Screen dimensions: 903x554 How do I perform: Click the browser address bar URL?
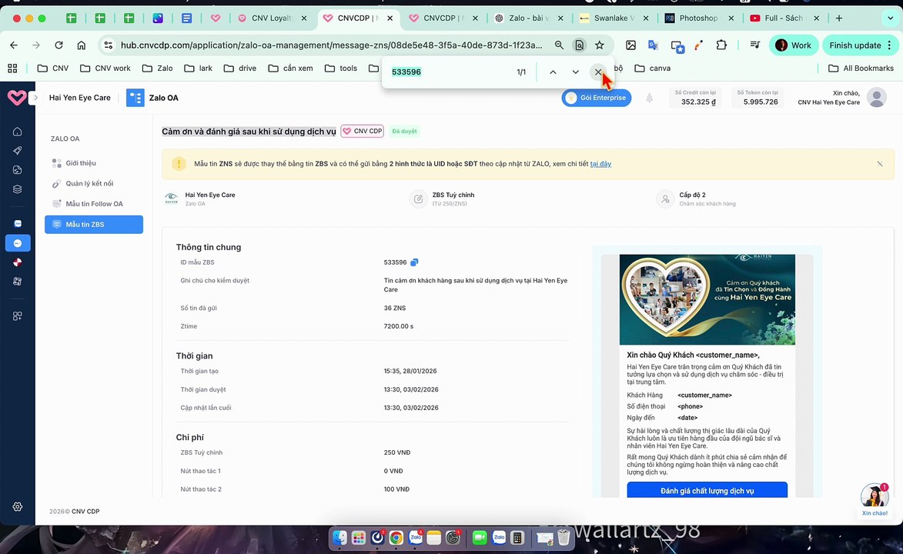click(332, 45)
